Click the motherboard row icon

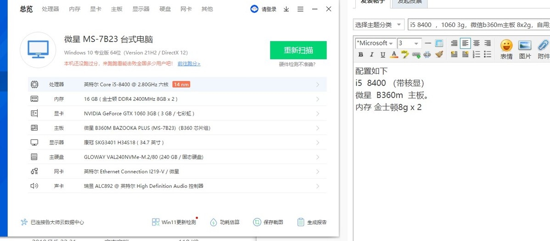pos(34,128)
